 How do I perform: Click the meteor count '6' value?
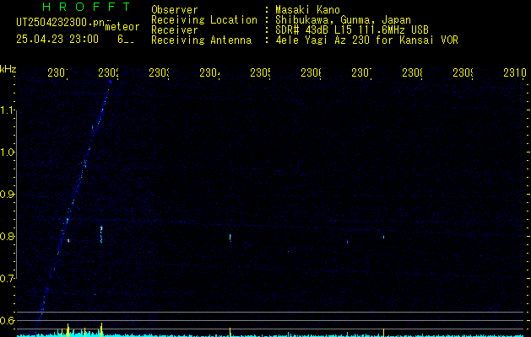click(121, 40)
